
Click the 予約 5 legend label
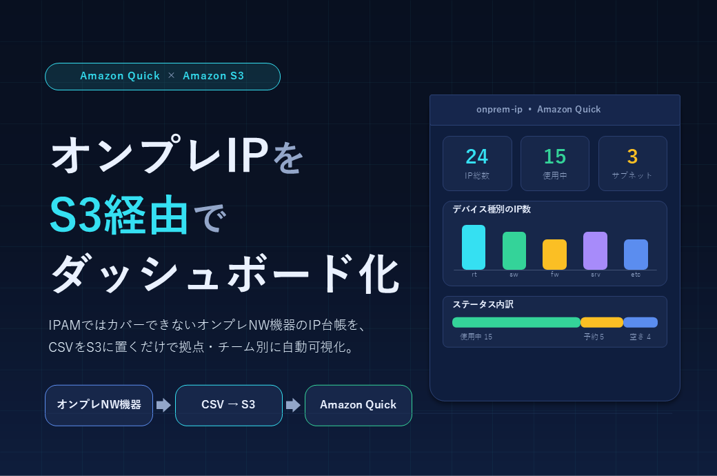[x=594, y=337]
